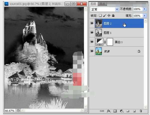Click the link layers icon
Viewport: 150px width, 115px height.
click(x=102, y=111)
